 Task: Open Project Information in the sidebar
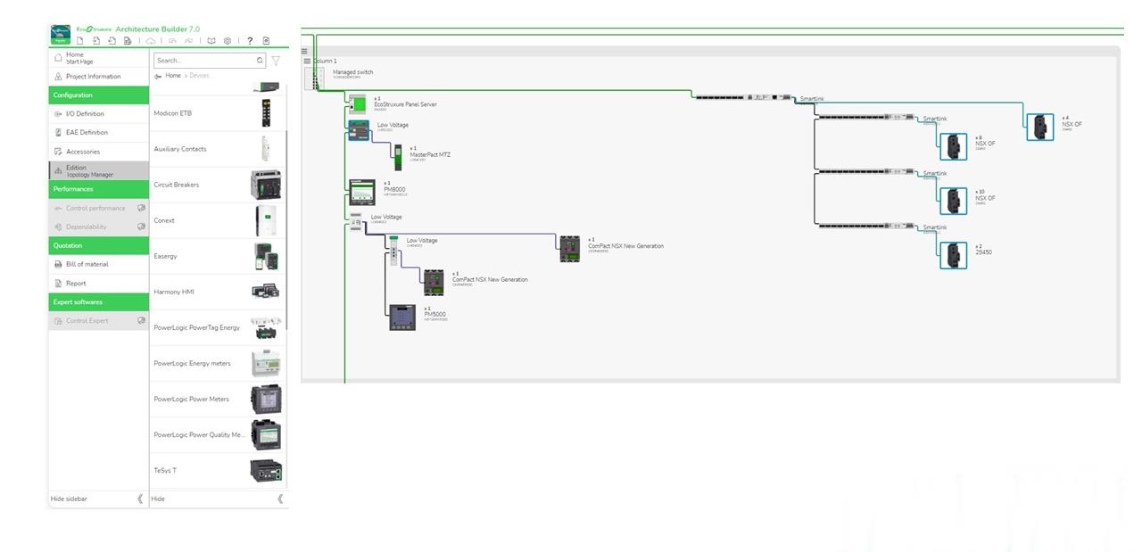[98, 77]
